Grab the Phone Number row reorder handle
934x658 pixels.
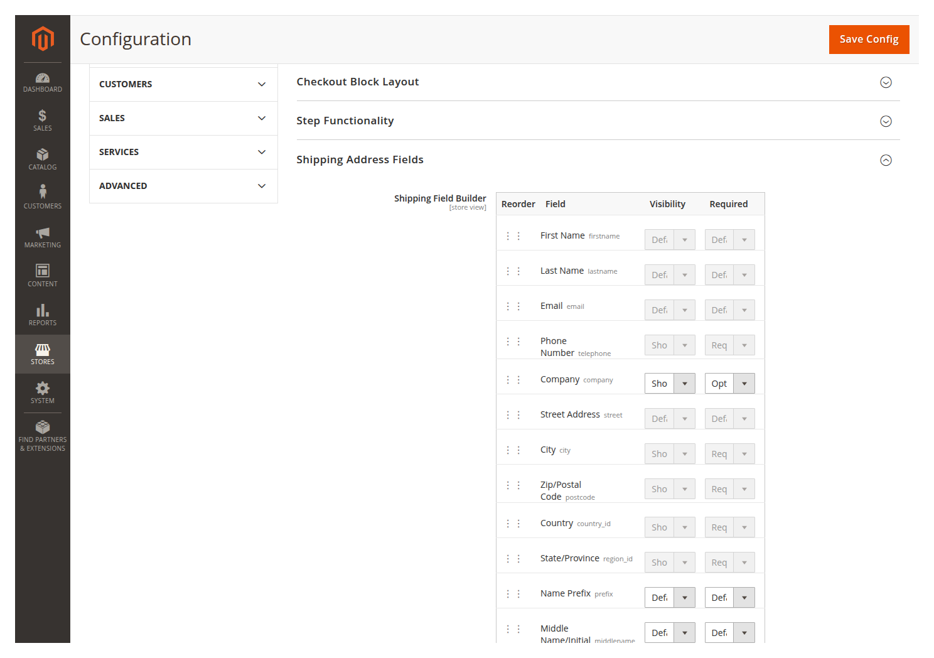tap(513, 342)
